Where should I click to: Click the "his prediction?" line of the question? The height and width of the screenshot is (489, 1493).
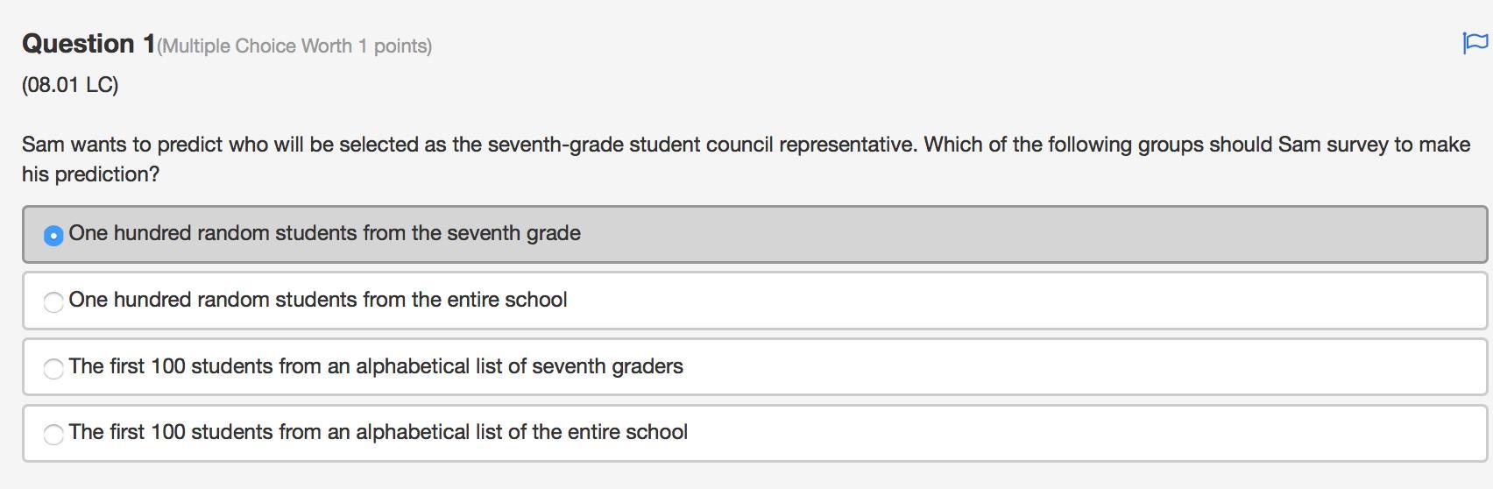90,174
